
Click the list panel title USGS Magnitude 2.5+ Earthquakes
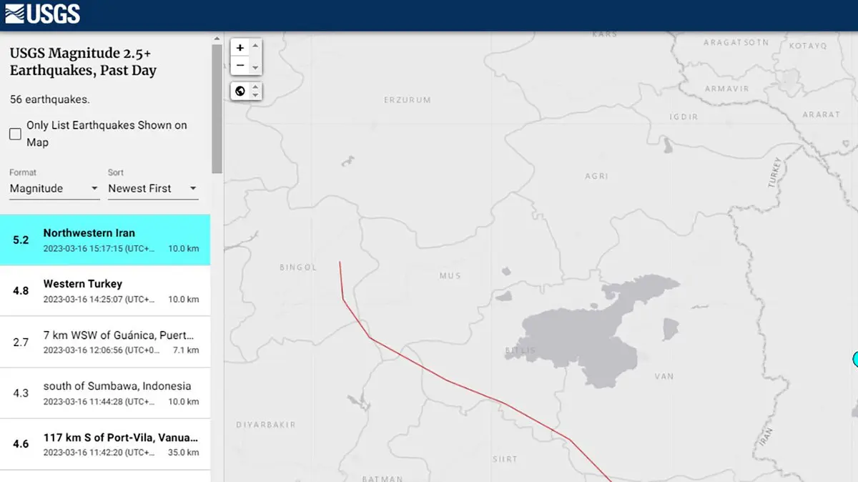[x=83, y=62]
